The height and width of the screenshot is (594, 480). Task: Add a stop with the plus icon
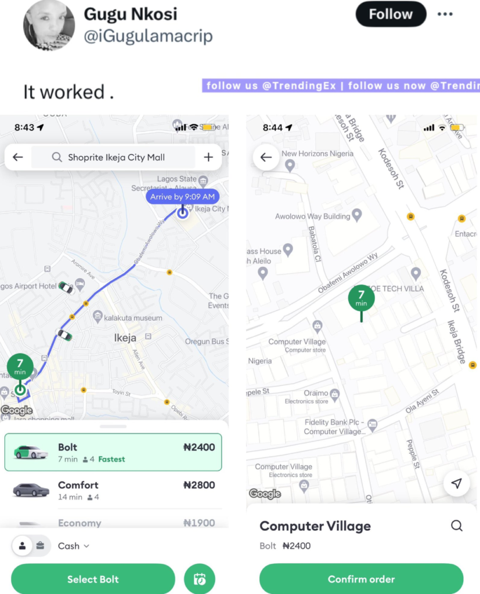(208, 157)
